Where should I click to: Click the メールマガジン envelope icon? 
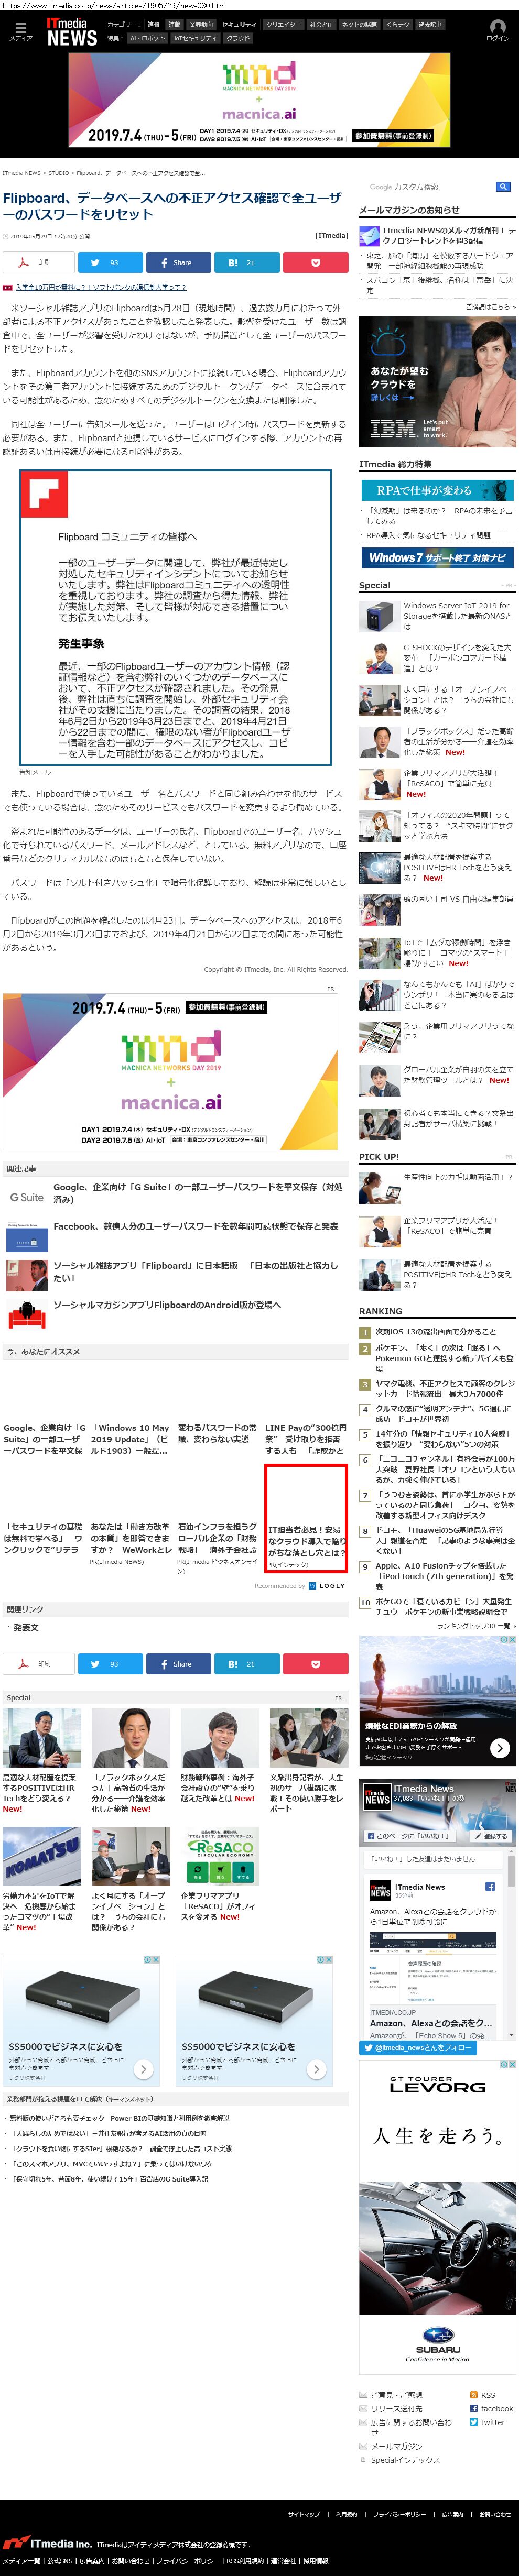coord(364,2446)
